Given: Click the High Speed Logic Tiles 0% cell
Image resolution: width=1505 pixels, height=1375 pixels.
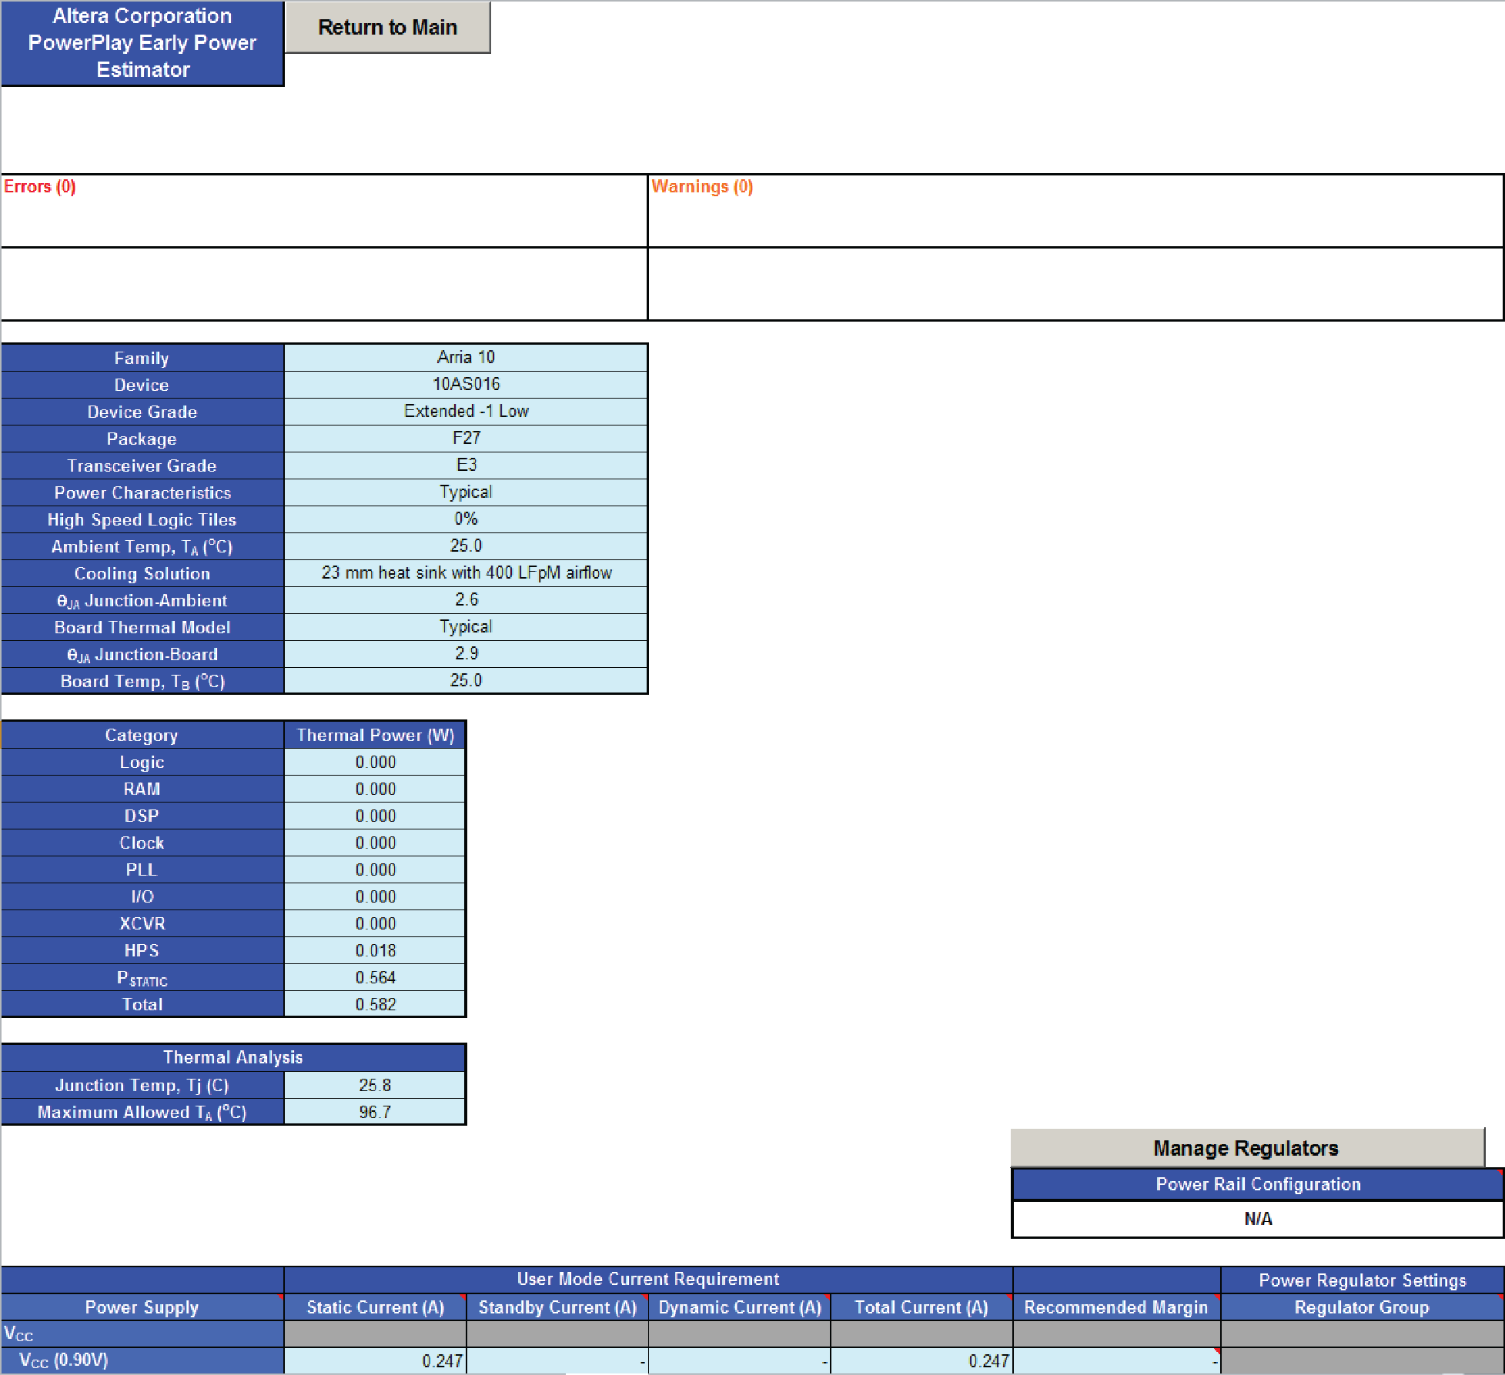Looking at the screenshot, I should click(x=466, y=519).
